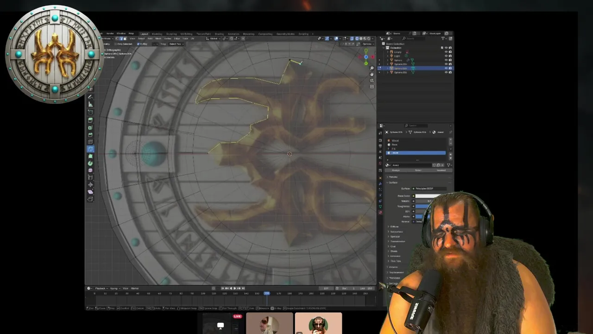
Task: Select the Loop Cut tool
Action: click(90, 142)
